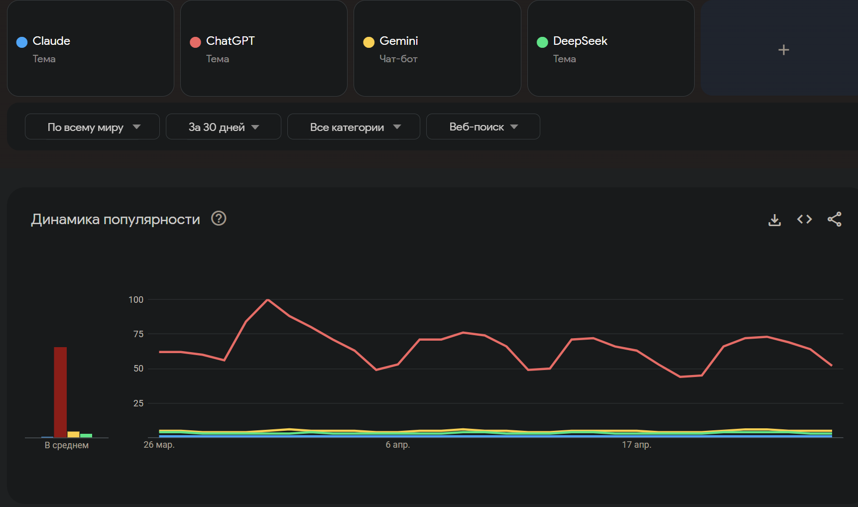Click the ChatGPT line peak at 100
The image size is (858, 507).
tap(268, 300)
